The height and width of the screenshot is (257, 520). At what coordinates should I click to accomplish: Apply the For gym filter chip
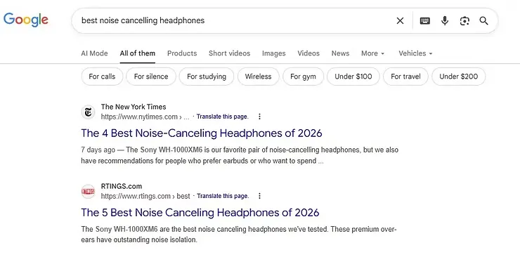(303, 77)
